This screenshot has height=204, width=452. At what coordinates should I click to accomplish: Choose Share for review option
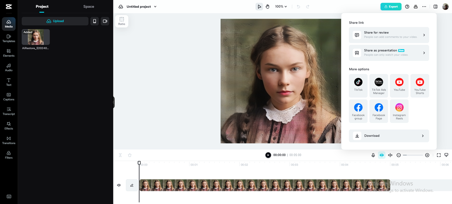[x=389, y=35]
